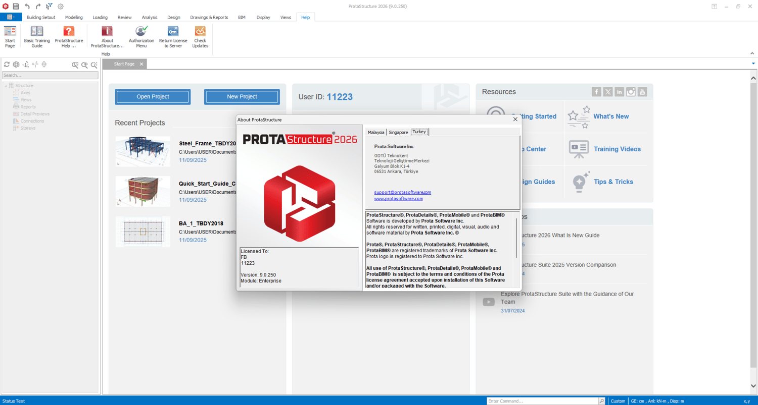Open the Instagram link in Resources

[x=631, y=92]
